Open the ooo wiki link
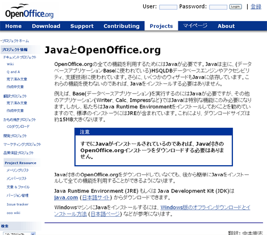This screenshot has width=267, height=235. coord(14,213)
